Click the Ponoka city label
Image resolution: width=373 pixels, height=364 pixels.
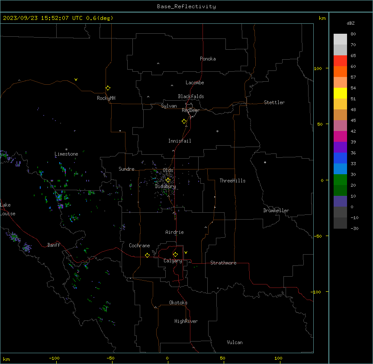[208, 59]
